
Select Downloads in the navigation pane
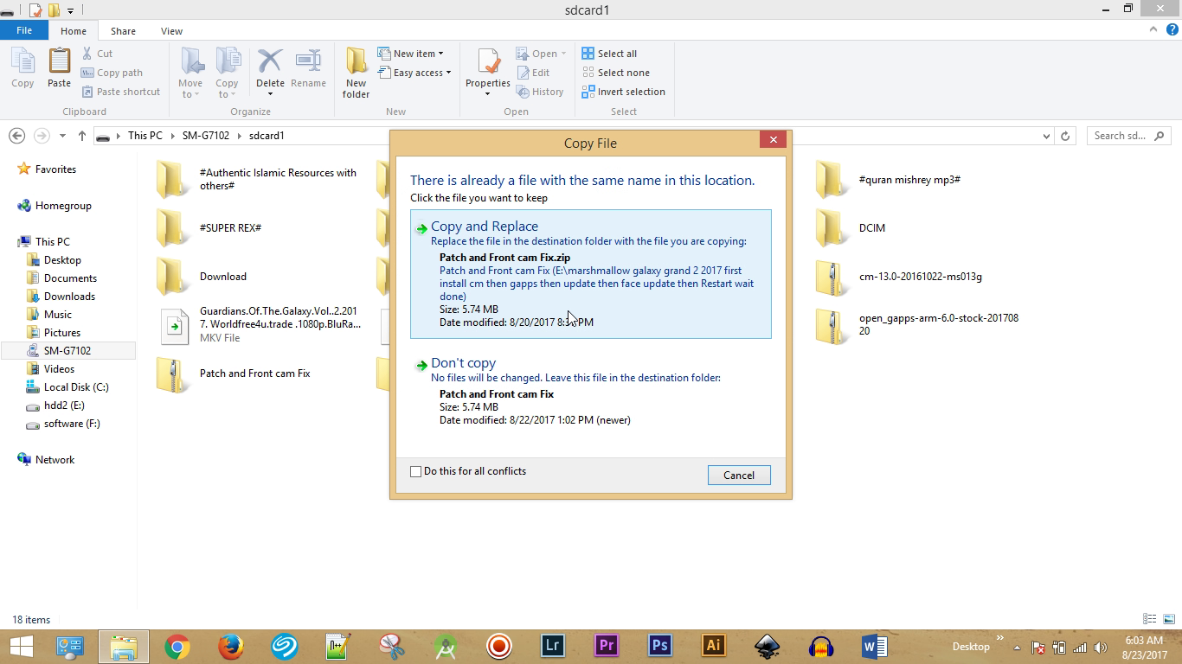[x=69, y=297]
